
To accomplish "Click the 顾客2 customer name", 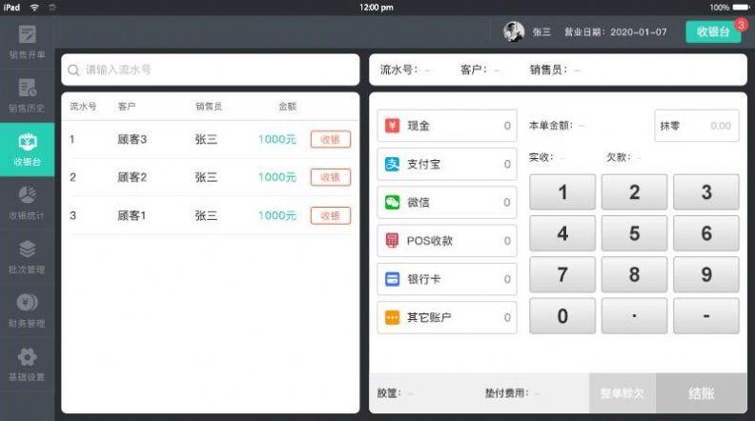I will pos(132,177).
